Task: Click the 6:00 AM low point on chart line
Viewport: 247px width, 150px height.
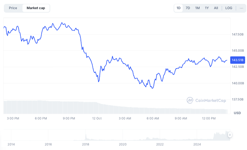Action: point(152,88)
